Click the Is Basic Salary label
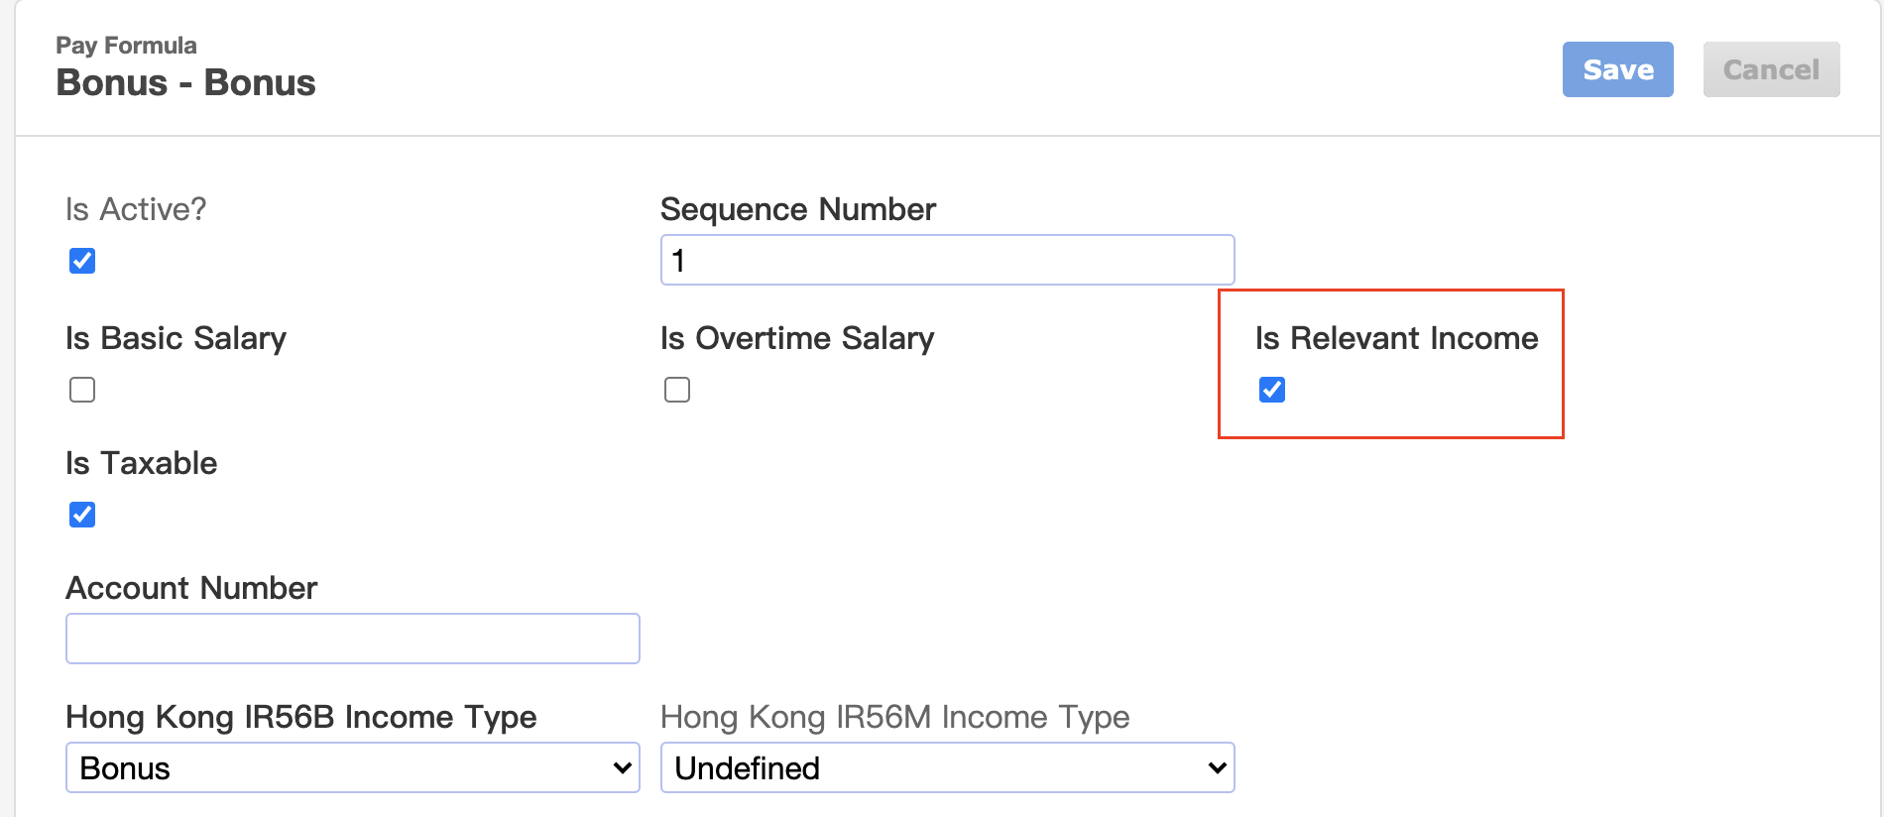Viewport: 1884px width, 817px height. 176,339
